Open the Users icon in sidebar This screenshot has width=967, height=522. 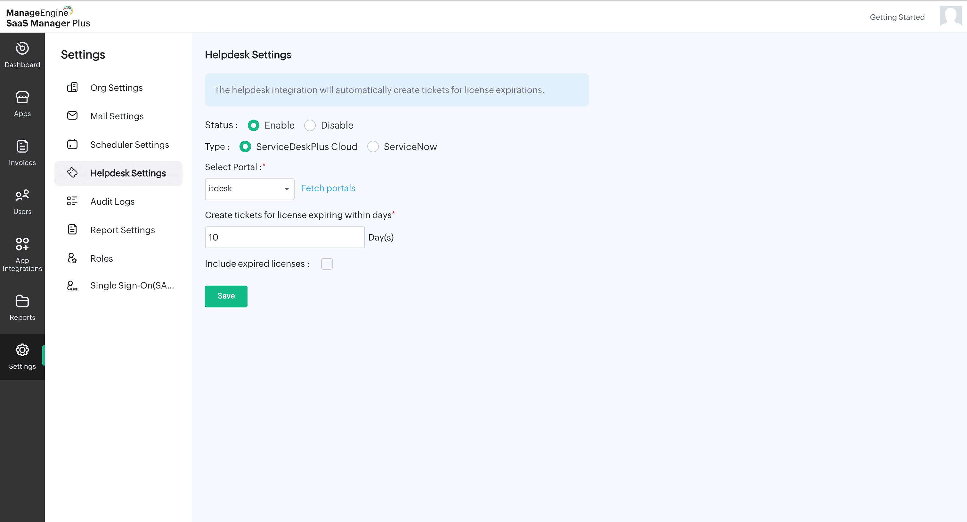(22, 195)
